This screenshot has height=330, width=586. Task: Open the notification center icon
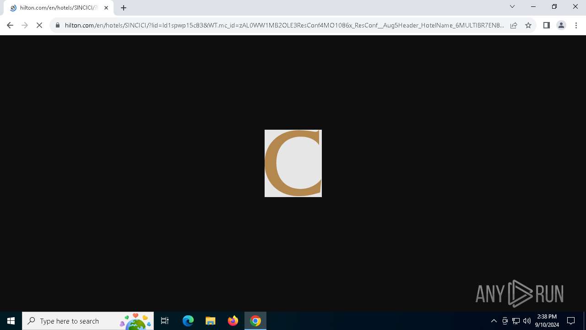(571, 321)
